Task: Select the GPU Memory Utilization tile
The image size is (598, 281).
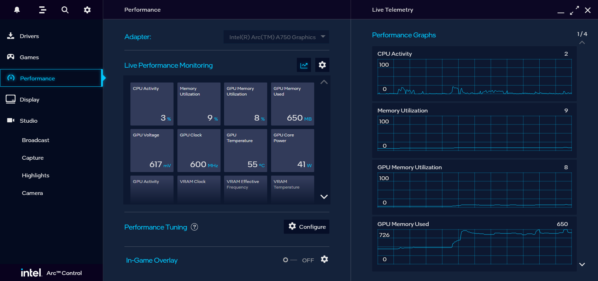Action: click(x=246, y=104)
